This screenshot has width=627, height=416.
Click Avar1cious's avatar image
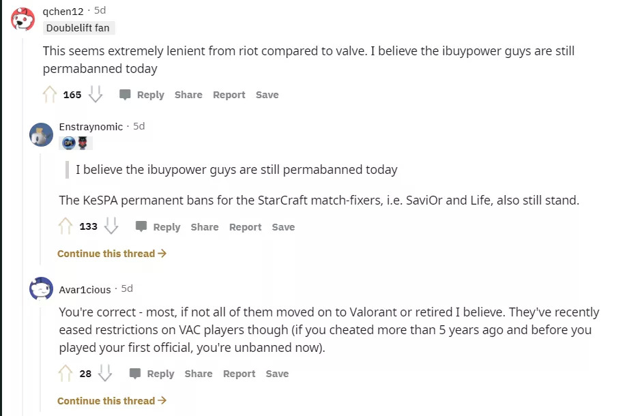[41, 289]
